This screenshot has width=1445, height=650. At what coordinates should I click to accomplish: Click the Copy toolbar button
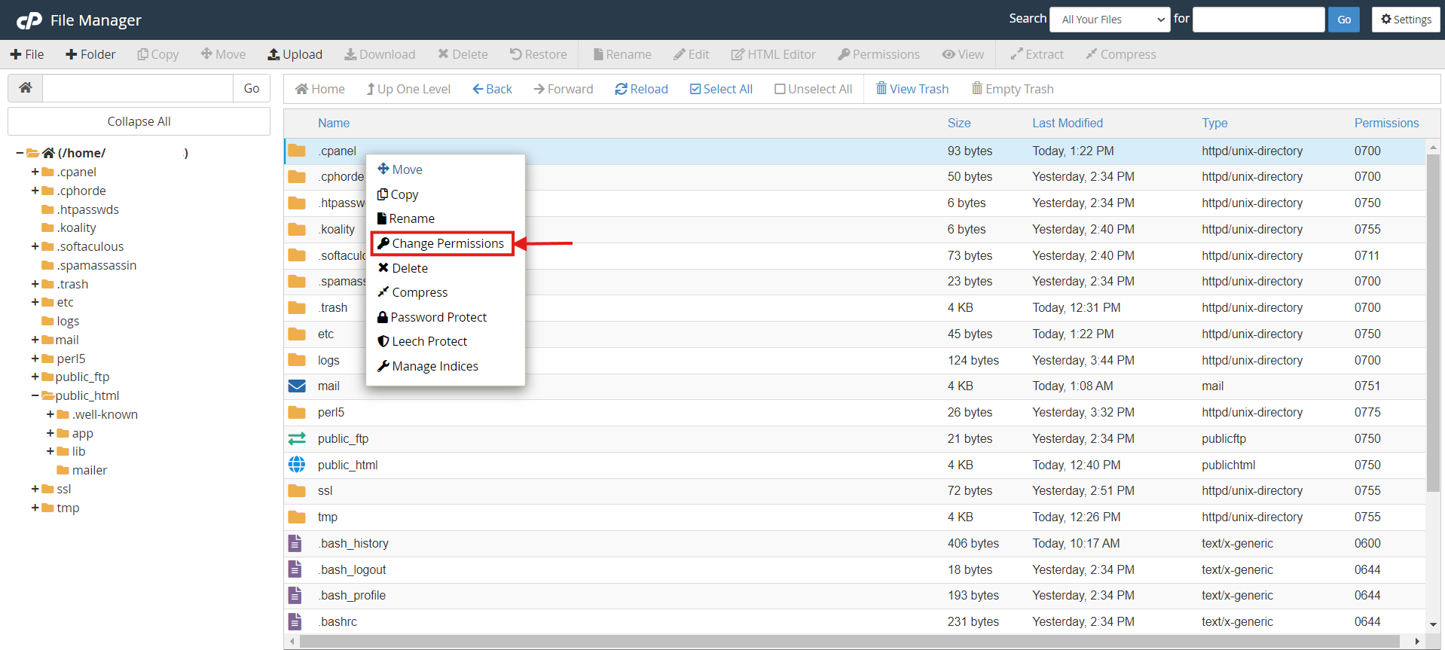click(x=158, y=54)
